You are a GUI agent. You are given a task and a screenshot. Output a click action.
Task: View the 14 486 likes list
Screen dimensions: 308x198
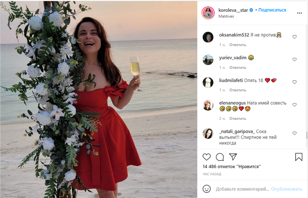pos(232,167)
